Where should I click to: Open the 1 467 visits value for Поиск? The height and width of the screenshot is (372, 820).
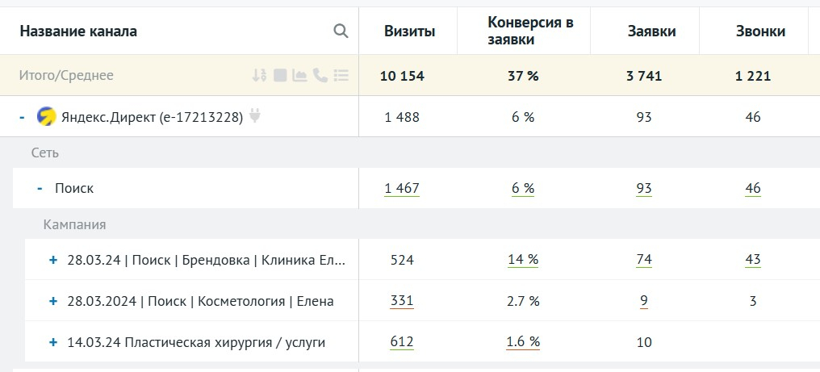coord(402,189)
